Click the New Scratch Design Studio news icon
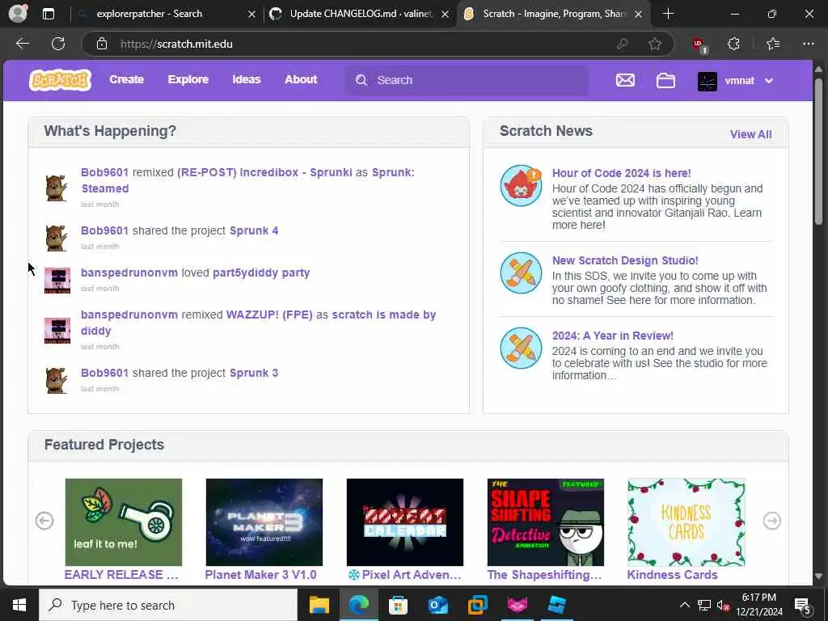This screenshot has height=621, width=828. tap(522, 273)
